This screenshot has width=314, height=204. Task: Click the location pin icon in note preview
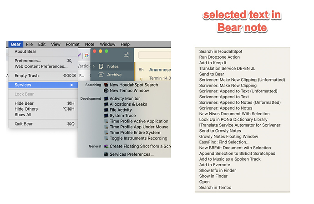click(x=141, y=79)
